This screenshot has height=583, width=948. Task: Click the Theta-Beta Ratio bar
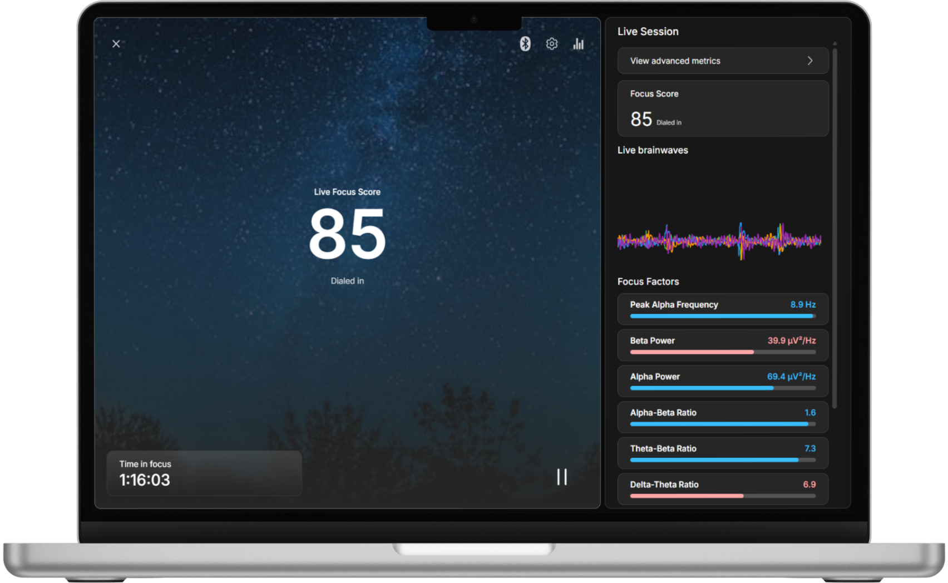tap(722, 460)
